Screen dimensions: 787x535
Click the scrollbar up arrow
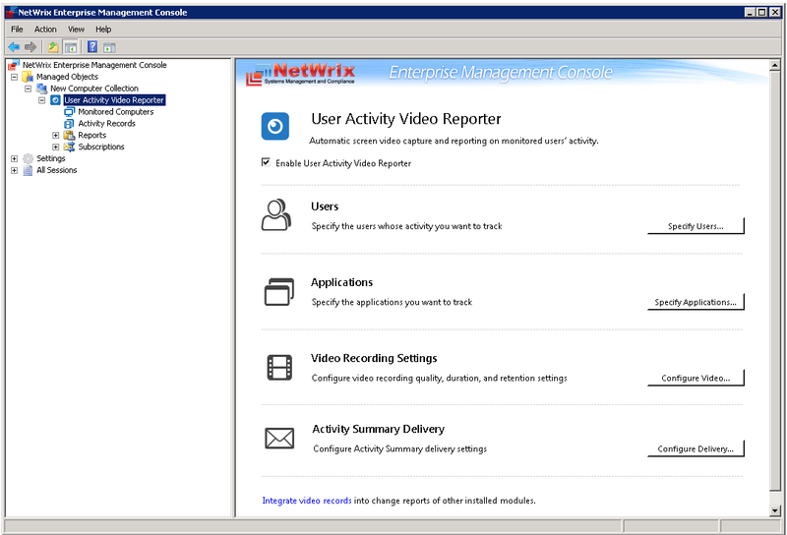tap(775, 65)
